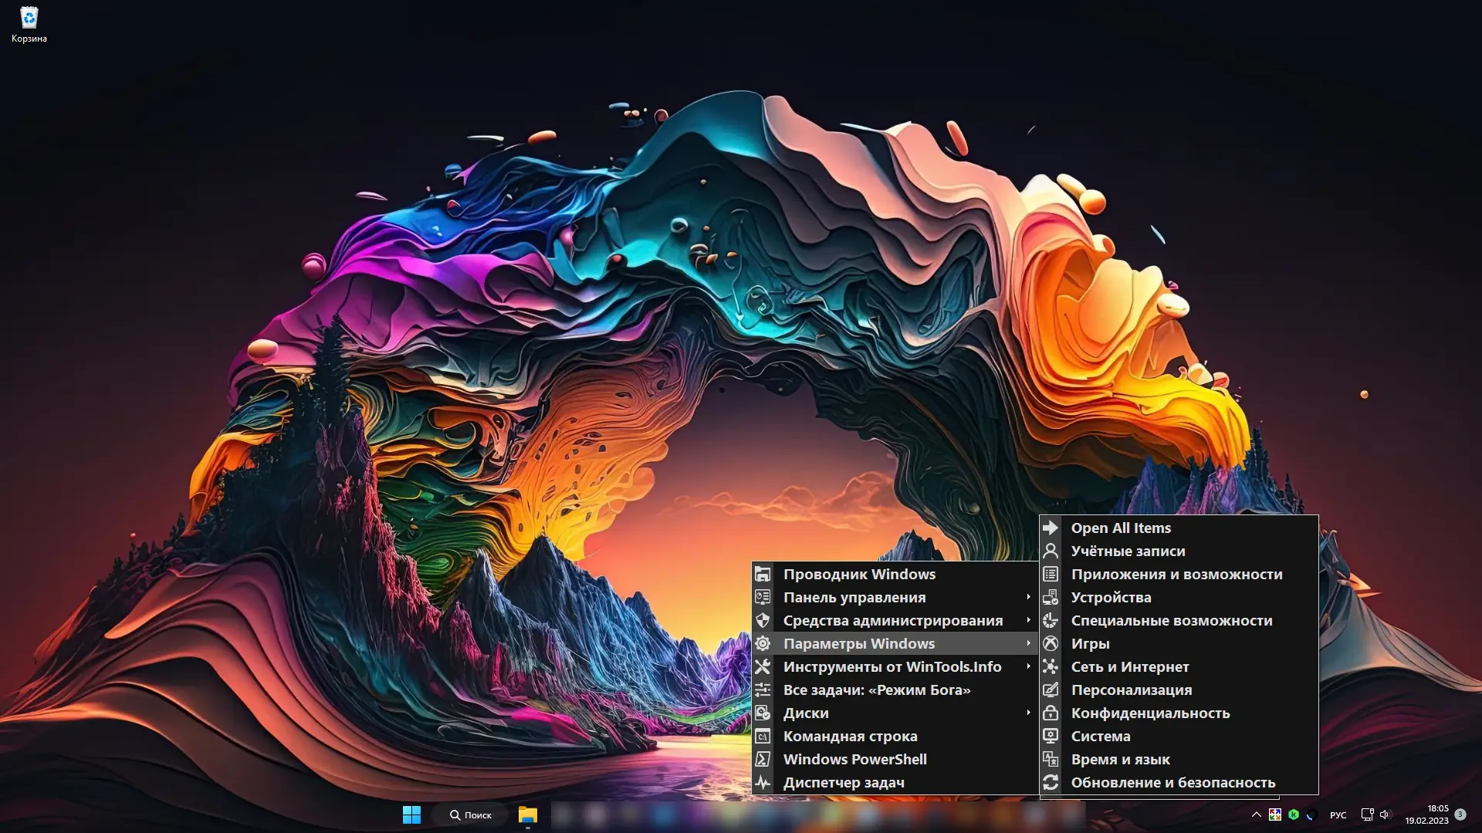Switch input language via РУС indicator
This screenshot has height=833, width=1482.
click(x=1338, y=814)
